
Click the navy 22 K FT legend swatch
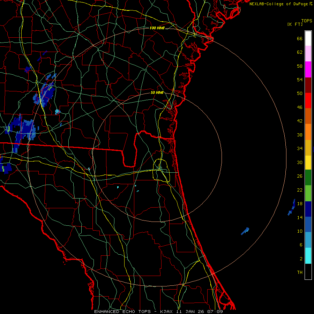click(308, 209)
